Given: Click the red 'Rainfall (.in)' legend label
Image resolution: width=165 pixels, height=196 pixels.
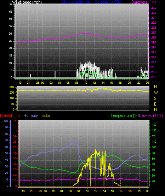Looking at the screenshot, I should pyautogui.click(x=10, y=115).
